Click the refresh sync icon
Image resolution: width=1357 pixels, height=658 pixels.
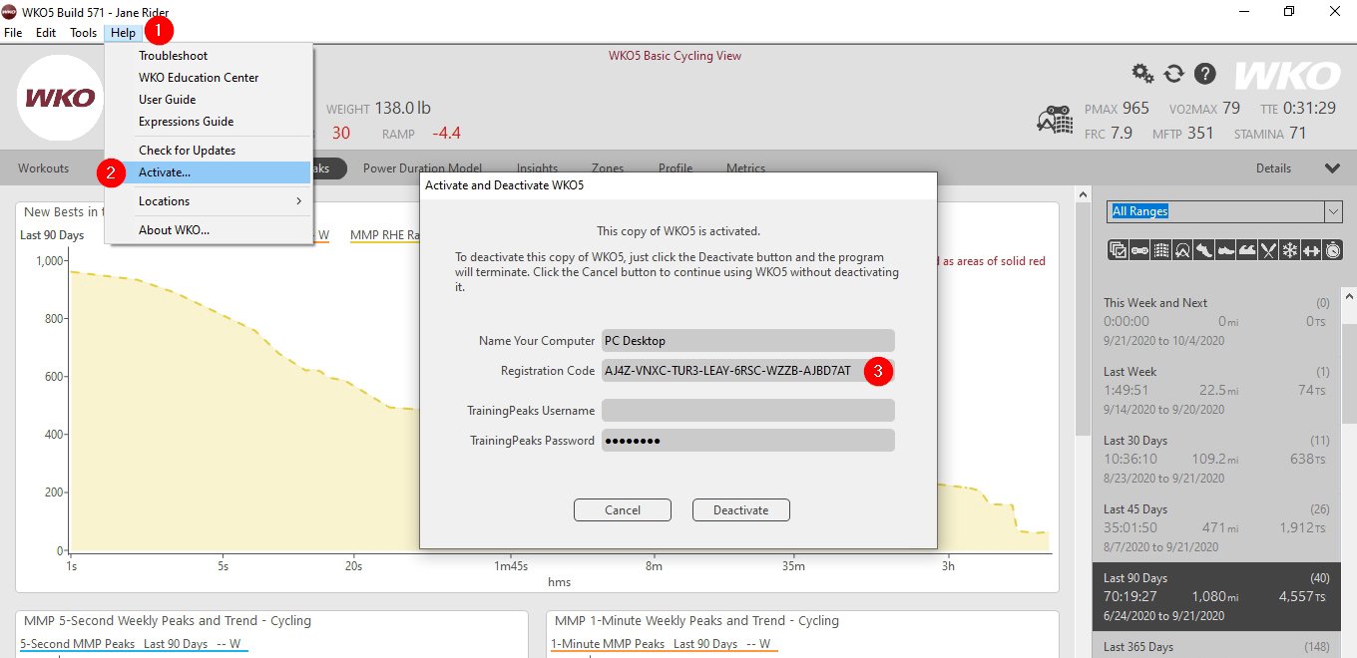pyautogui.click(x=1173, y=73)
